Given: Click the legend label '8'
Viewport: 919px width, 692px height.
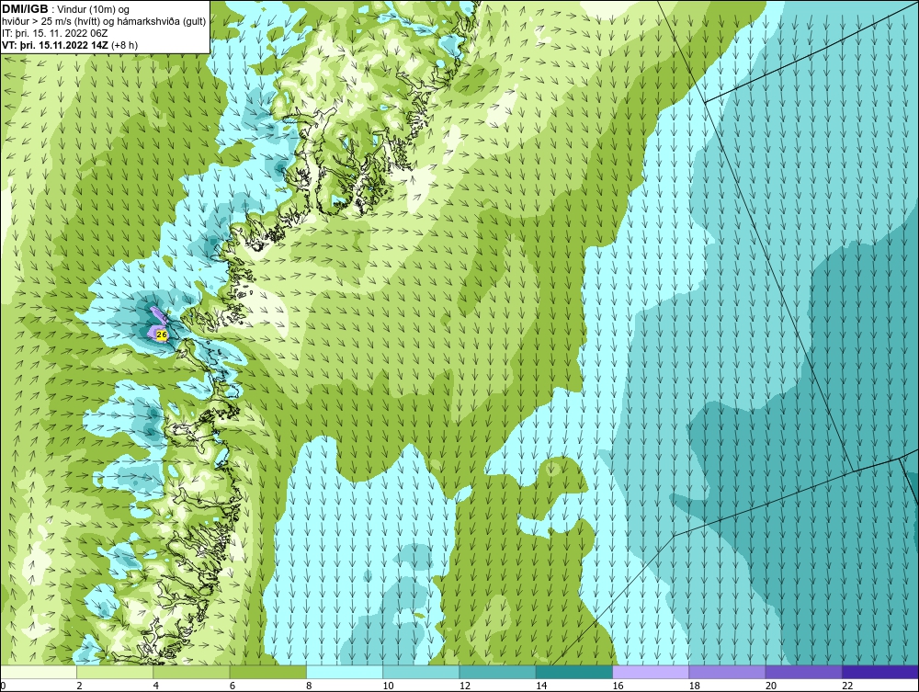Looking at the screenshot, I should 309,686.
